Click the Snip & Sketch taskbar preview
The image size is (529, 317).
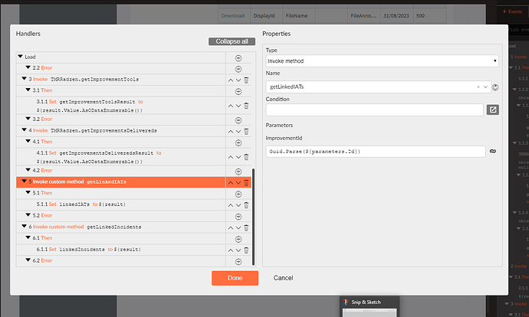coord(370,306)
